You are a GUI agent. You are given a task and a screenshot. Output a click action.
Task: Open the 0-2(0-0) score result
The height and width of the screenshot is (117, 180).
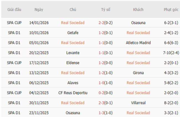[106, 93]
